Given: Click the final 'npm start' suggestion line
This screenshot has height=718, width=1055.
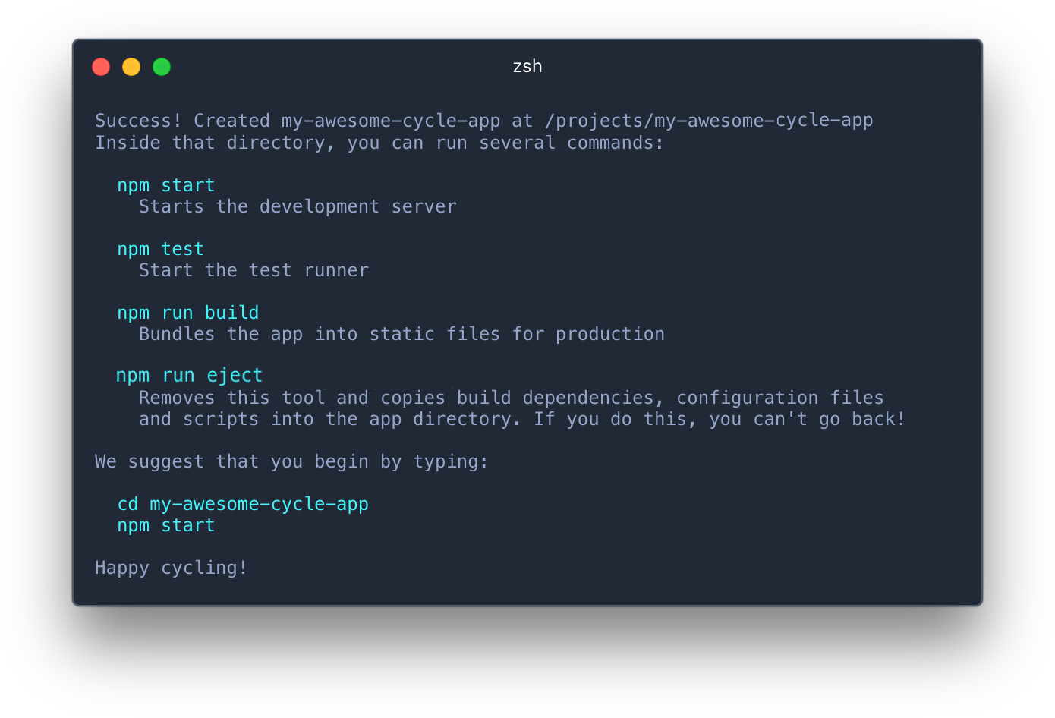Looking at the screenshot, I should (x=166, y=526).
